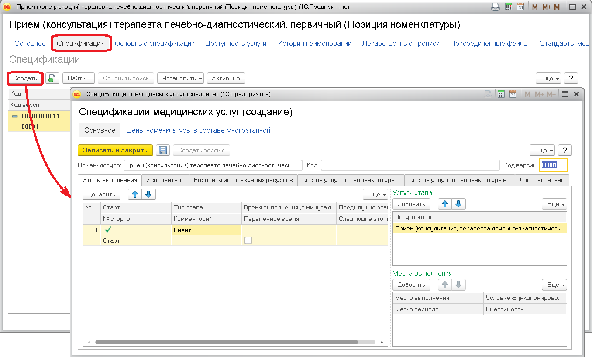Image resolution: width=592 pixels, height=357 pixels.
Task: Switch to Дополнительно tab
Action: [542, 180]
